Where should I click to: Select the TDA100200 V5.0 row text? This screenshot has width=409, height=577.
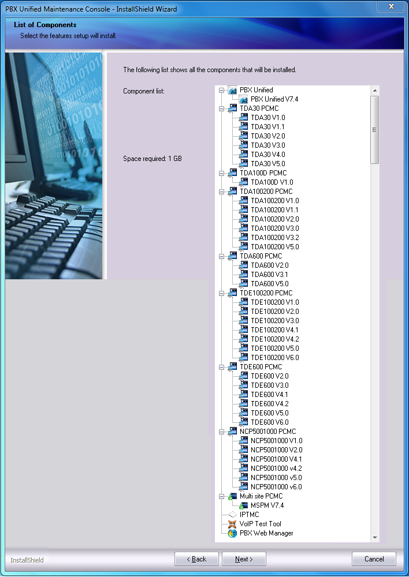coord(275,246)
